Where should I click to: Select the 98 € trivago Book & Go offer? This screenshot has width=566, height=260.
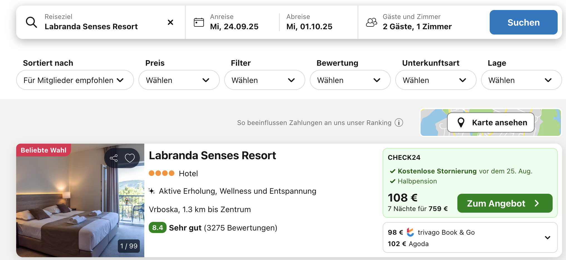431,232
